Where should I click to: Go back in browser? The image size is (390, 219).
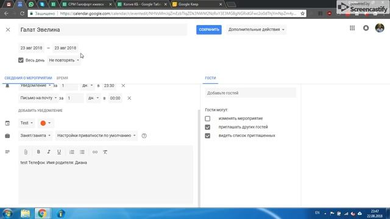tap(6, 13)
